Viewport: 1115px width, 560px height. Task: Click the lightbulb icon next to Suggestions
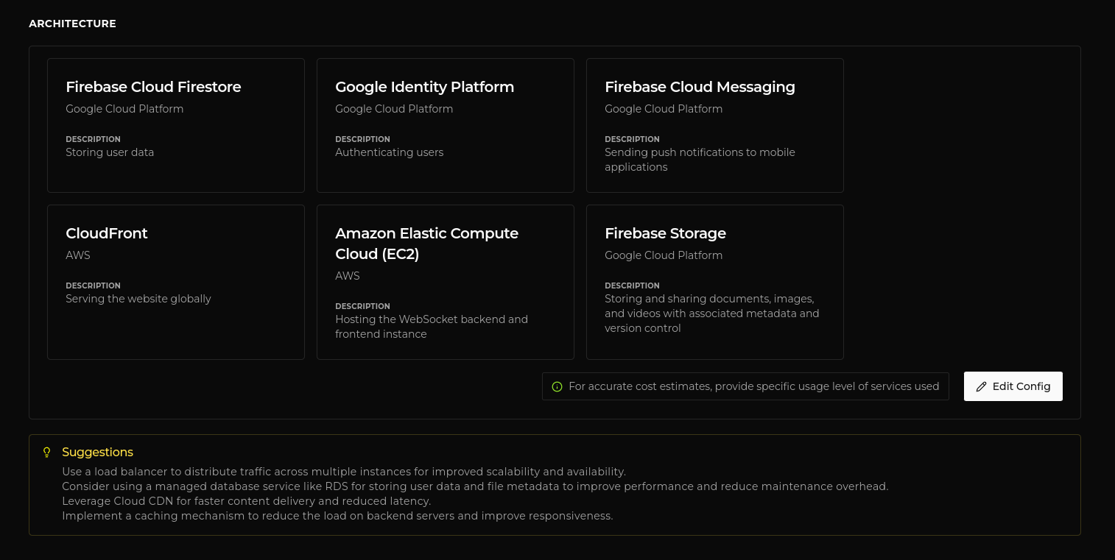[47, 453]
